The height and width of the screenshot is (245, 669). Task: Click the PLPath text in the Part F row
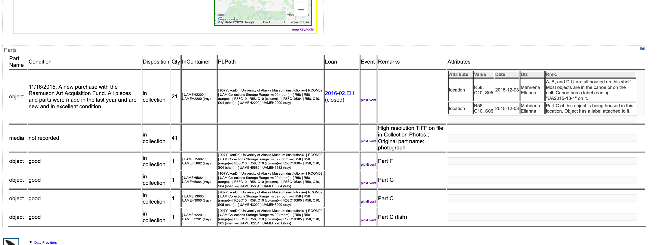[270, 161]
